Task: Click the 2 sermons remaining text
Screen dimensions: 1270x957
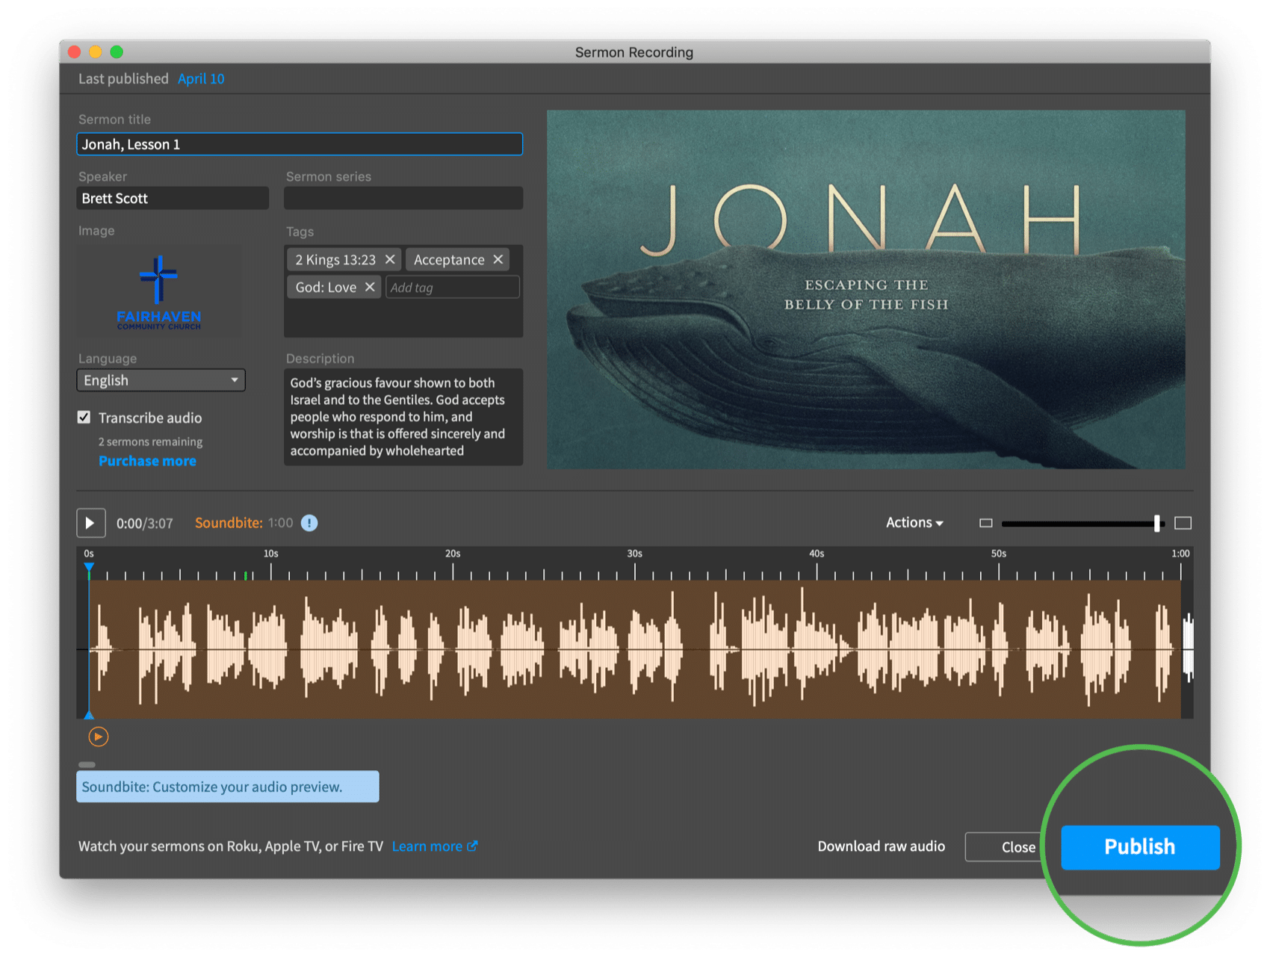Action: [150, 442]
